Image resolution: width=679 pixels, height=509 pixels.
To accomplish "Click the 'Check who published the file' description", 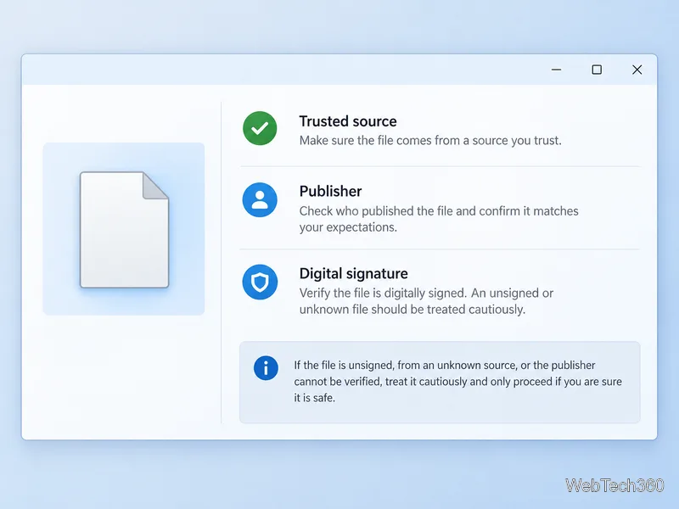I will [439, 219].
